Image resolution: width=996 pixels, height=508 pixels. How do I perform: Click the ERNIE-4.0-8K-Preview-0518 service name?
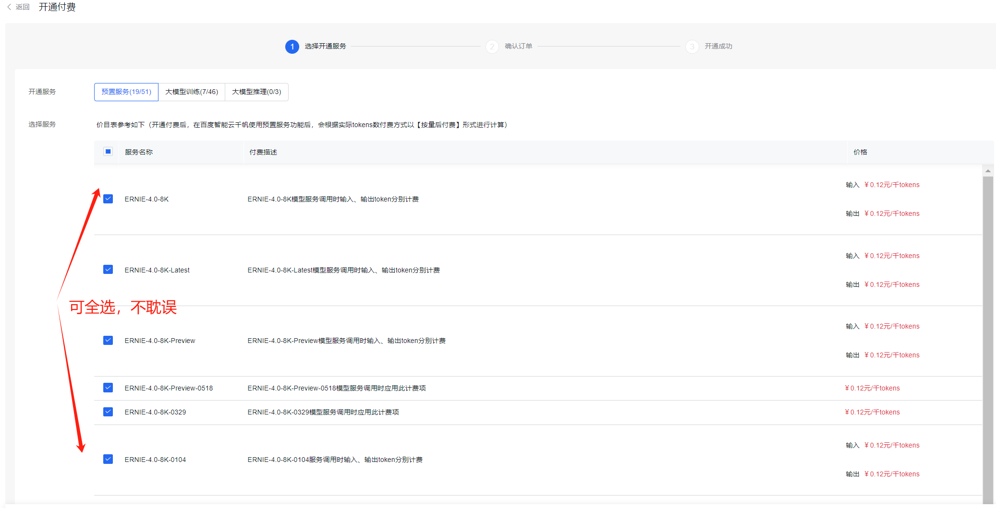point(169,388)
